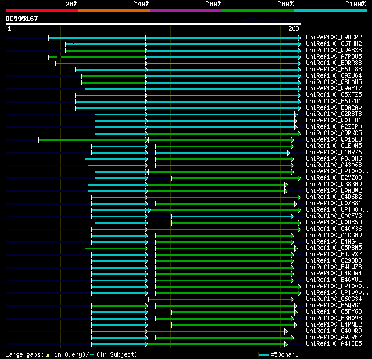Open the UniRef100_Q948X8 entry

[x=334, y=50]
